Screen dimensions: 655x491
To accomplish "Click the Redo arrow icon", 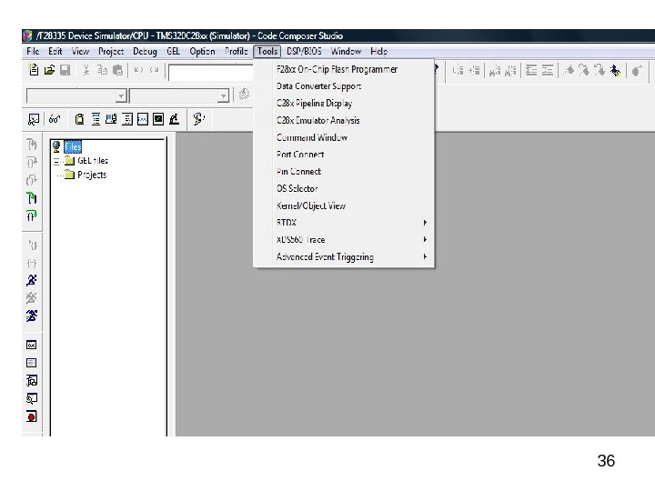I will coord(154,70).
